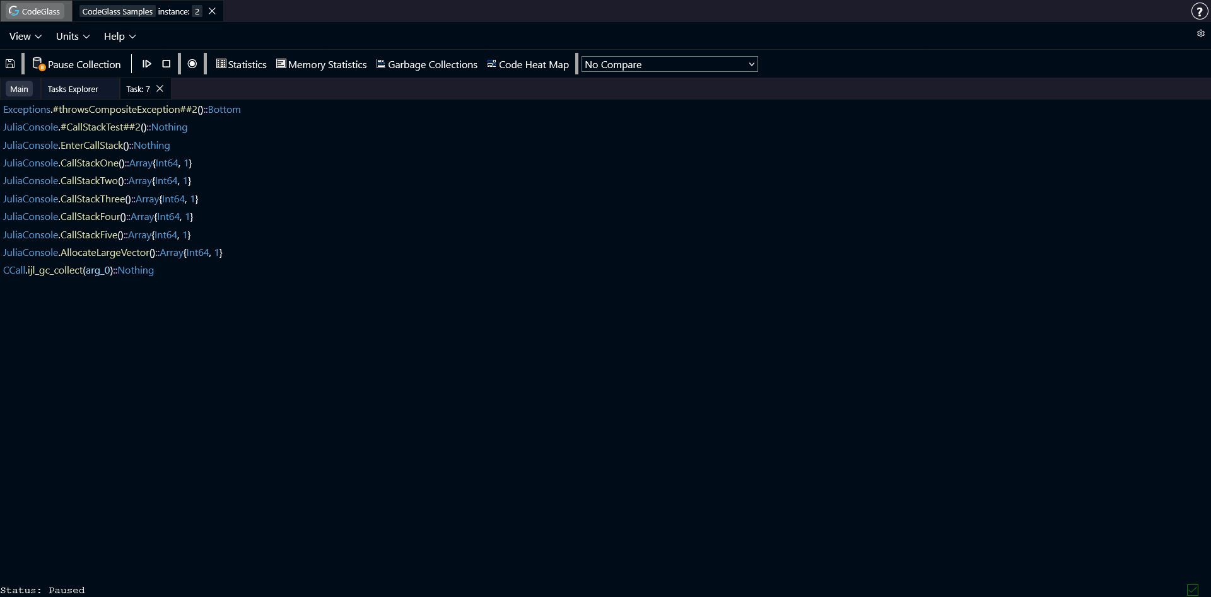The height and width of the screenshot is (597, 1211).
Task: Click Pause Collection to pause data gathering
Action: (x=77, y=64)
